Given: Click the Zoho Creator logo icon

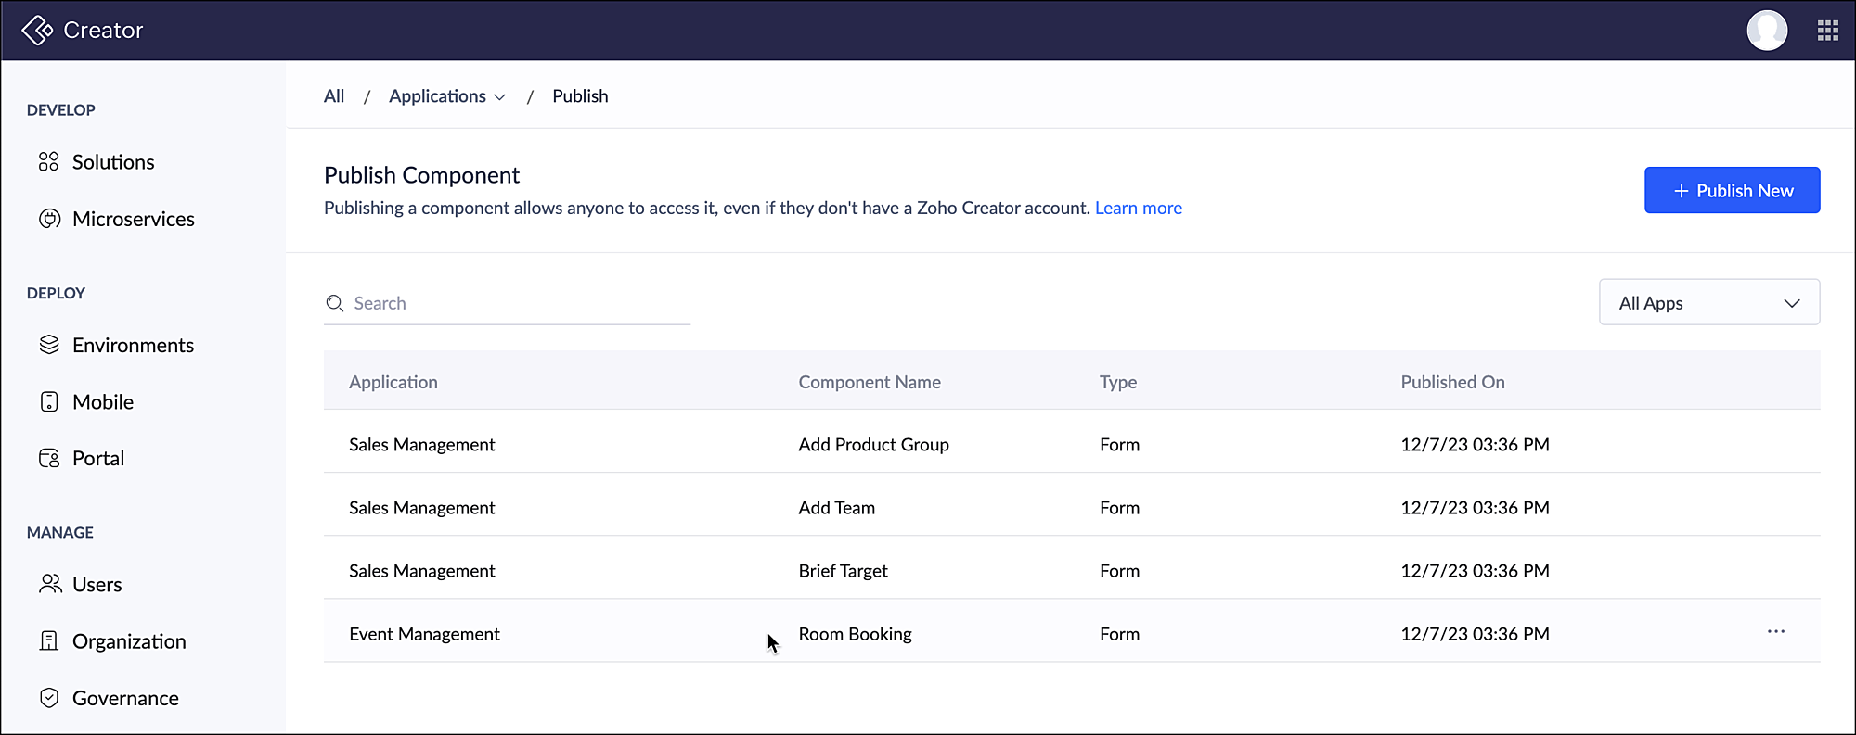Looking at the screenshot, I should point(37,31).
